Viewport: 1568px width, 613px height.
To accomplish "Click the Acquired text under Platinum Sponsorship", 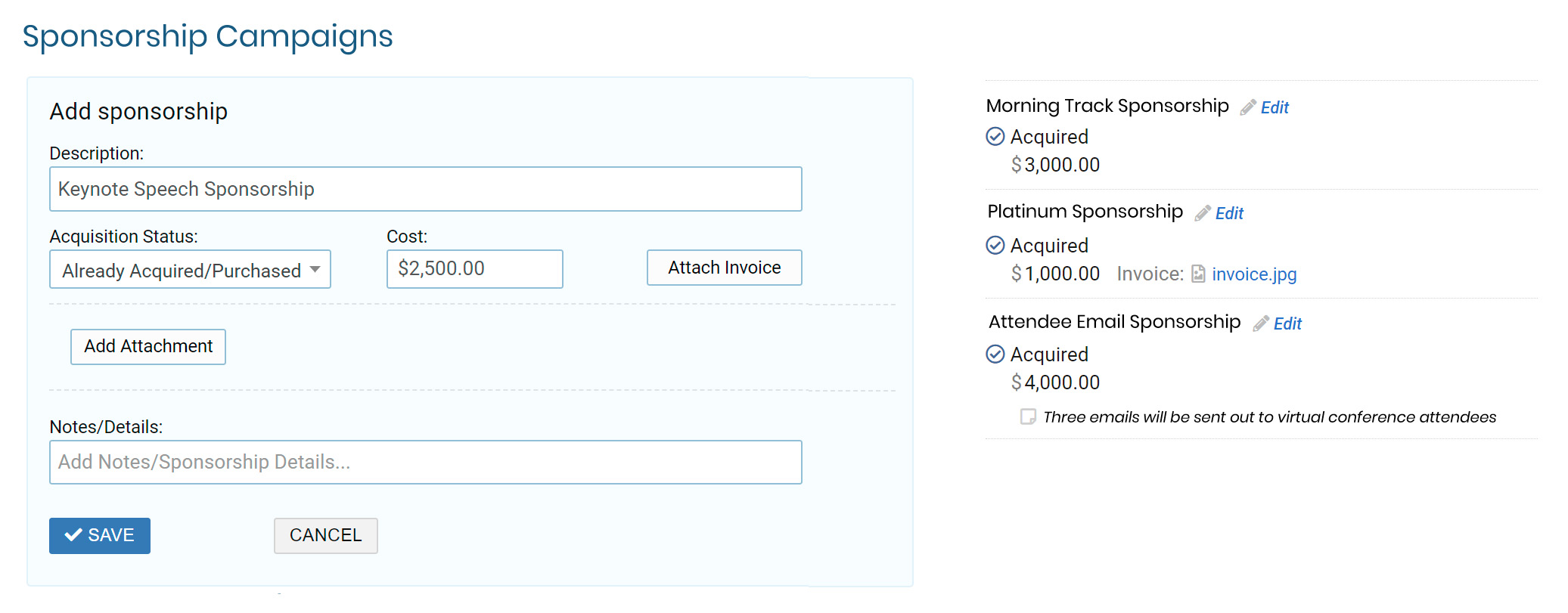I will [x=1049, y=246].
